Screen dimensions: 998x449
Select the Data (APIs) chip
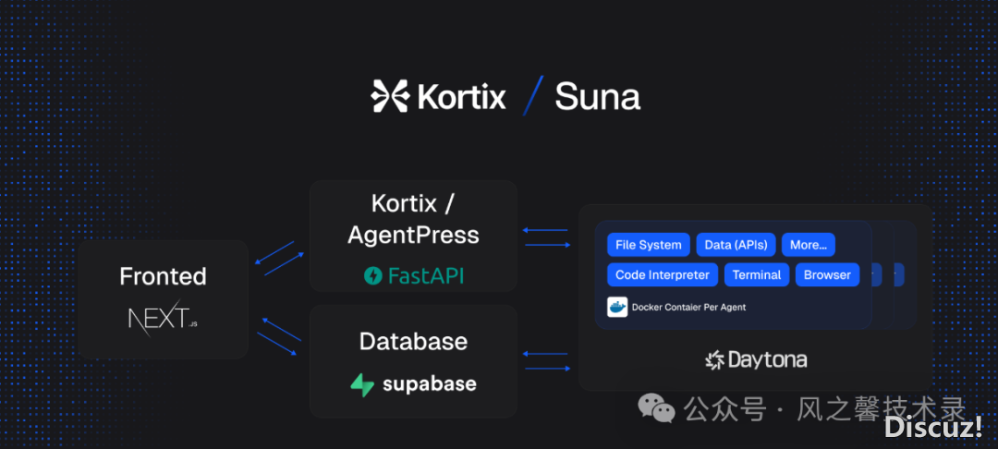[736, 245]
